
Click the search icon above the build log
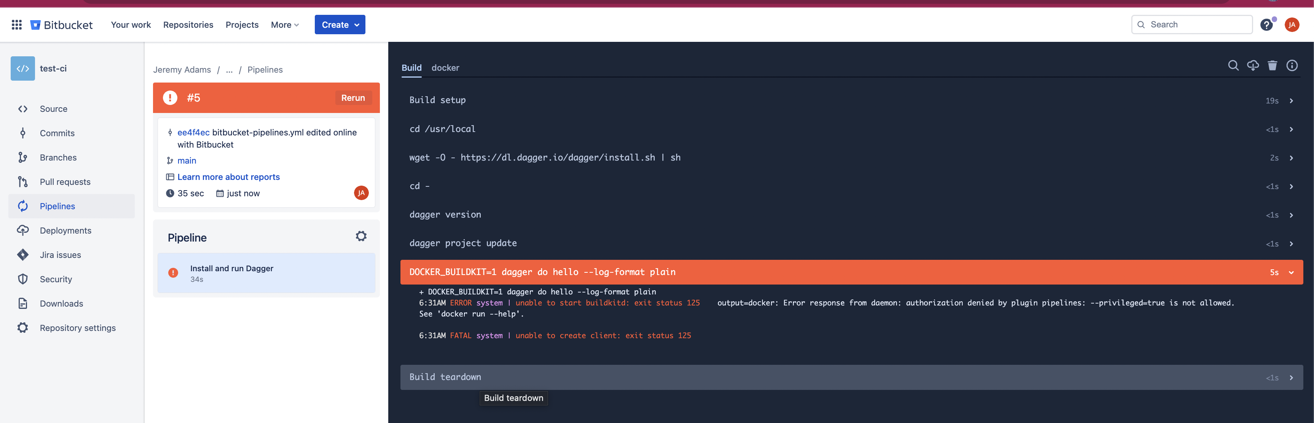click(1233, 66)
